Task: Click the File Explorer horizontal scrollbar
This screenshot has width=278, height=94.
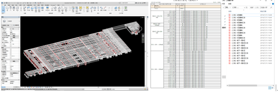Action: pyautogui.click(x=250, y=86)
